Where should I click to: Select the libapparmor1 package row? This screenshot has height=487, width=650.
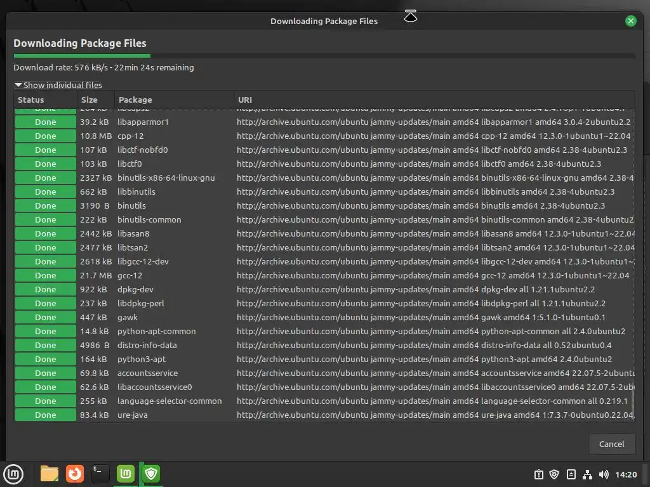(324, 122)
